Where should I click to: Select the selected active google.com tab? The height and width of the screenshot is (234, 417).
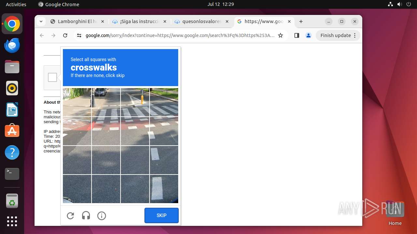point(264,21)
